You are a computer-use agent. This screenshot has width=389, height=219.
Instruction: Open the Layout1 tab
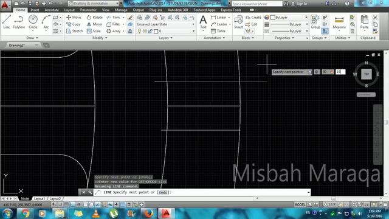40,199
